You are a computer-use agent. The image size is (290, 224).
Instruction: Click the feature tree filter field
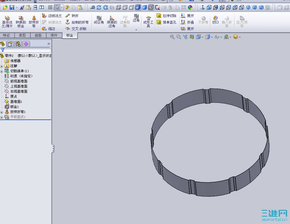[x=26, y=50]
